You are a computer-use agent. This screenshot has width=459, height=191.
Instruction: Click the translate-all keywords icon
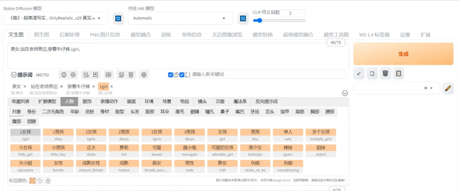coord(108,75)
